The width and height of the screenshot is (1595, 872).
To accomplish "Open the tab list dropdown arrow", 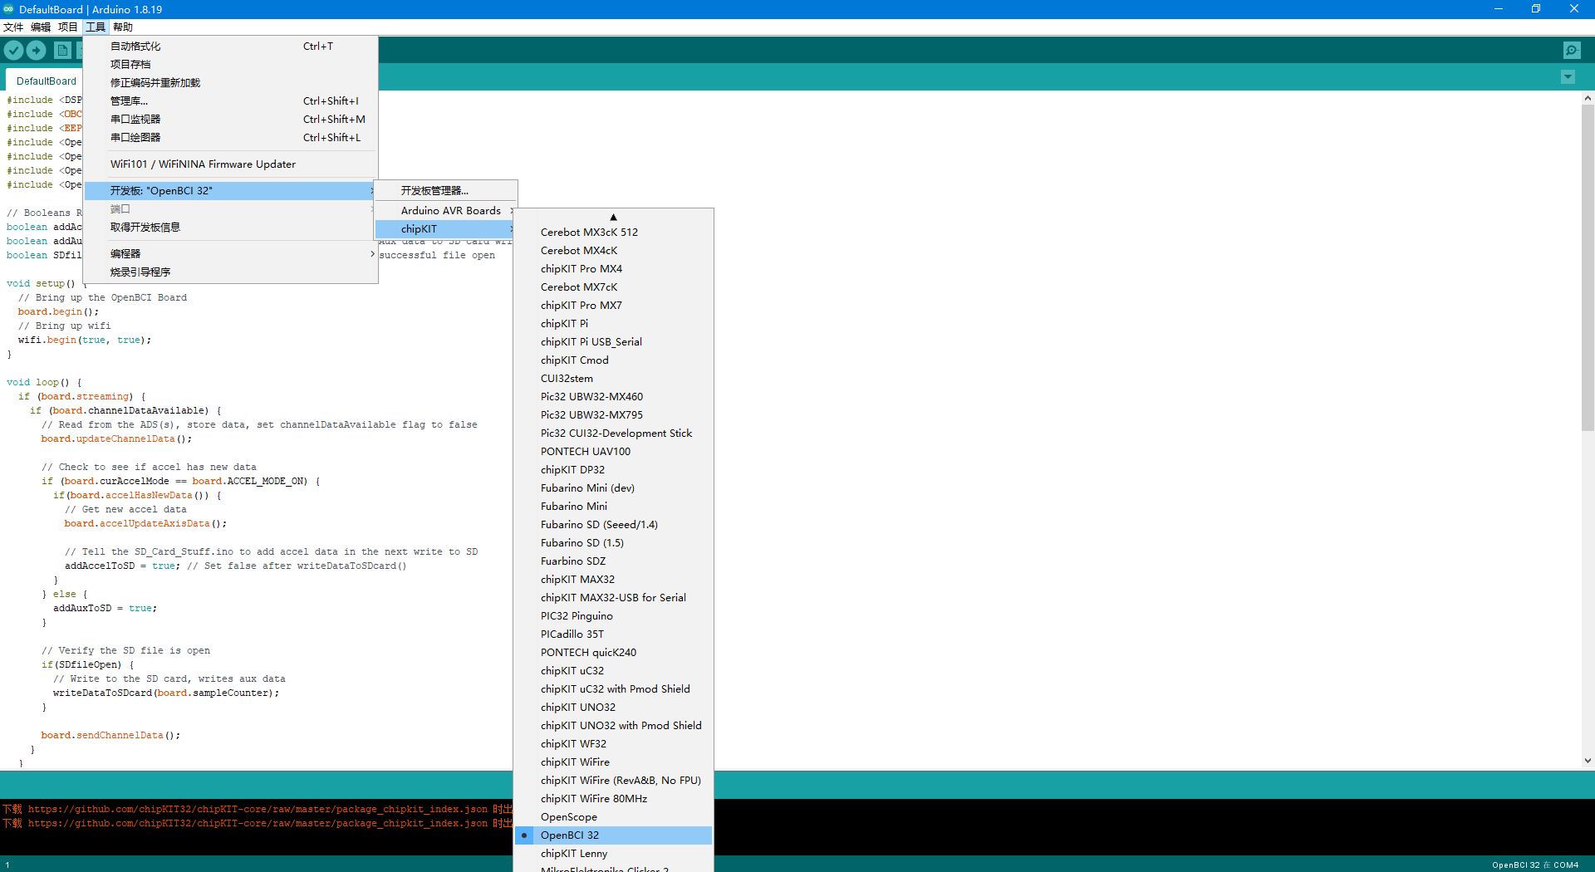I will [x=1568, y=76].
